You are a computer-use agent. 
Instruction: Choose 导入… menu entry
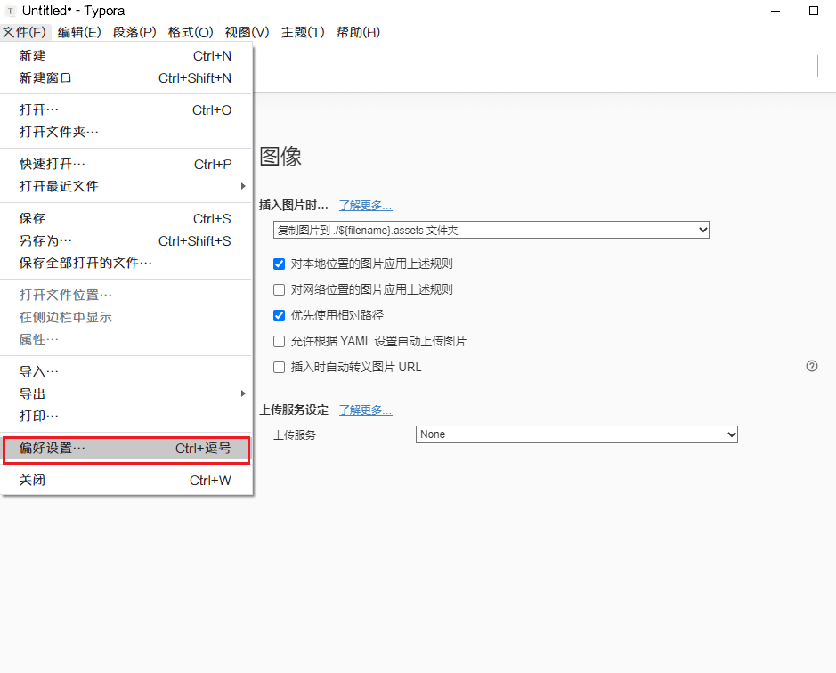tap(126, 372)
